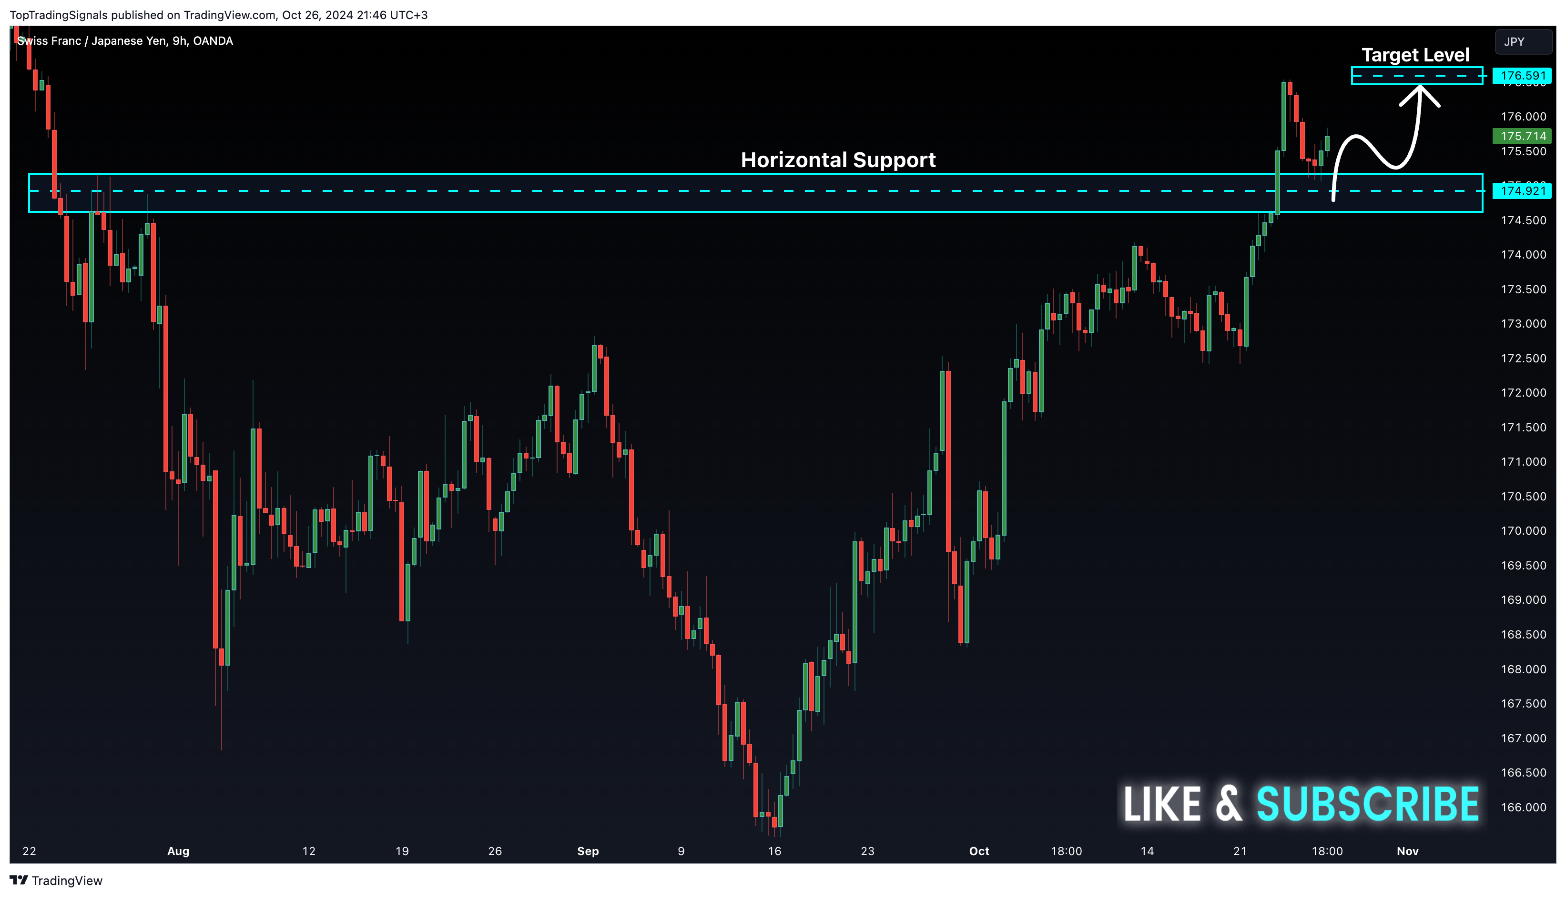Click the 'TopTradingSignals published on TradingView.com' header text

click(142, 15)
